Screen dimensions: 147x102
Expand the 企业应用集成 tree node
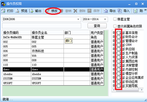(114, 78)
